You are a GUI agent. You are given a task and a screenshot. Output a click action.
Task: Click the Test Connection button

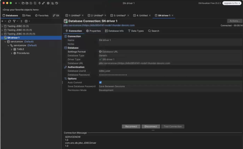click(x=173, y=127)
